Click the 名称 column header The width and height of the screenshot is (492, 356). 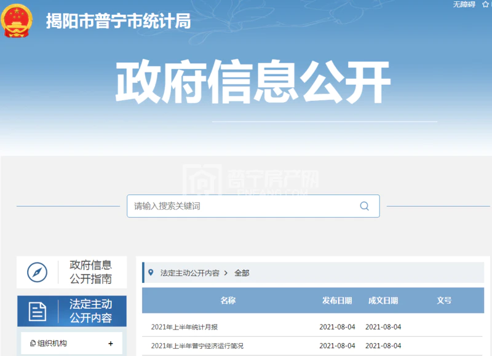click(228, 301)
